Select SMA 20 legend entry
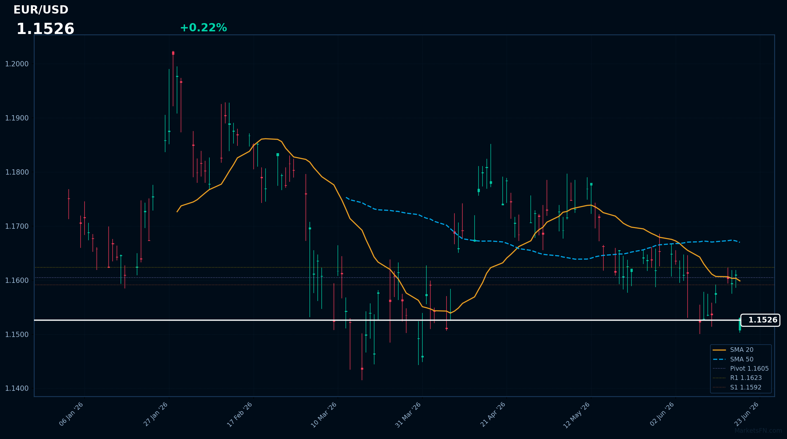 pos(733,350)
